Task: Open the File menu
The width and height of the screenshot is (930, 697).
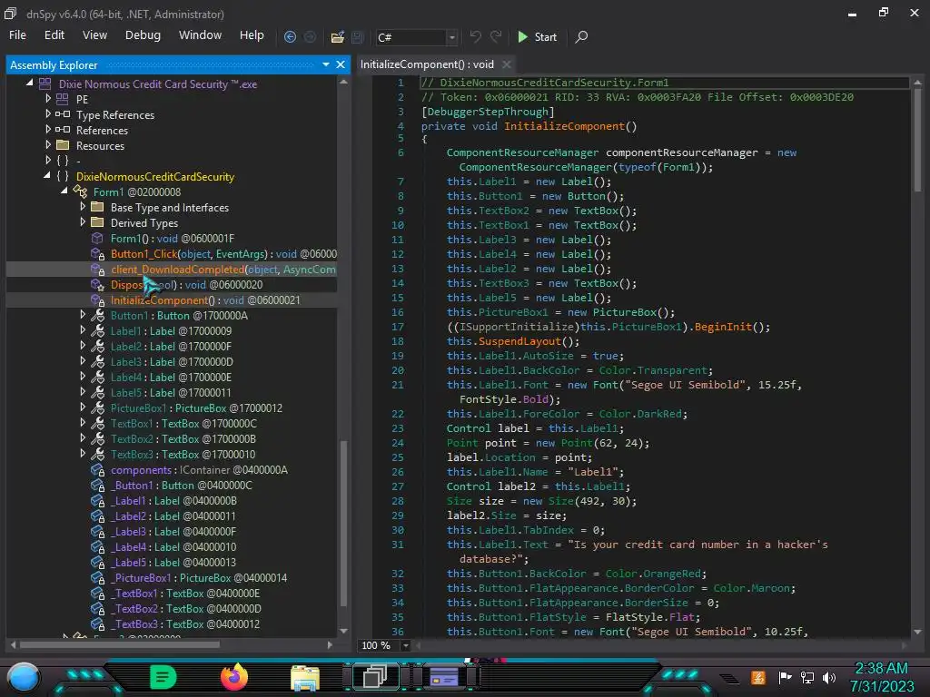Action: (x=17, y=35)
